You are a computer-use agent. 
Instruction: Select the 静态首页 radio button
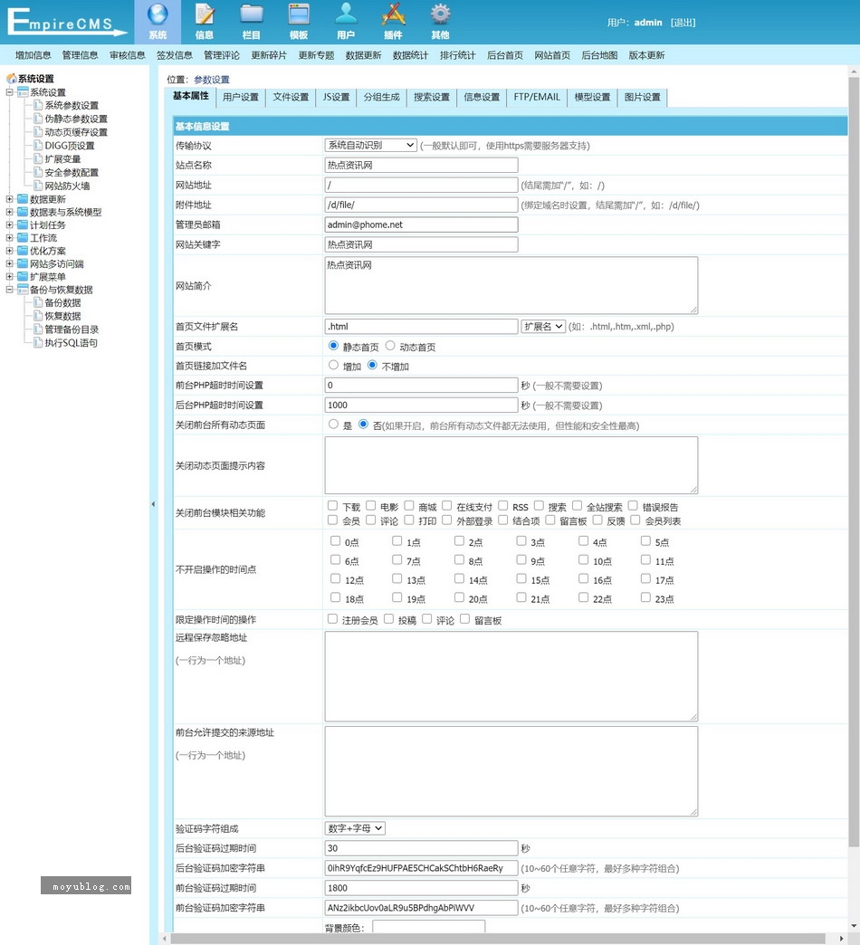333,346
